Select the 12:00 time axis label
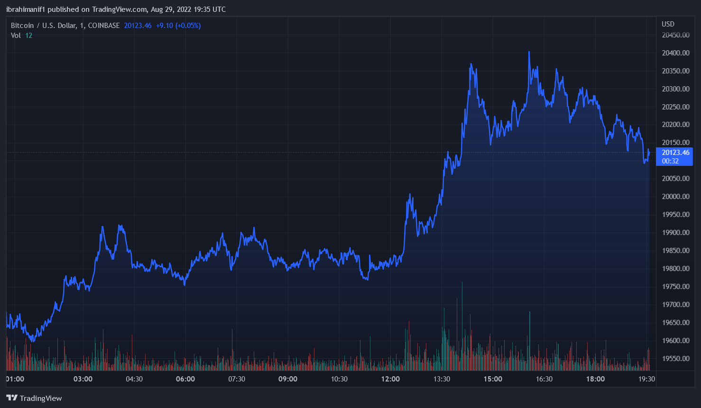701x408 pixels. pos(390,379)
